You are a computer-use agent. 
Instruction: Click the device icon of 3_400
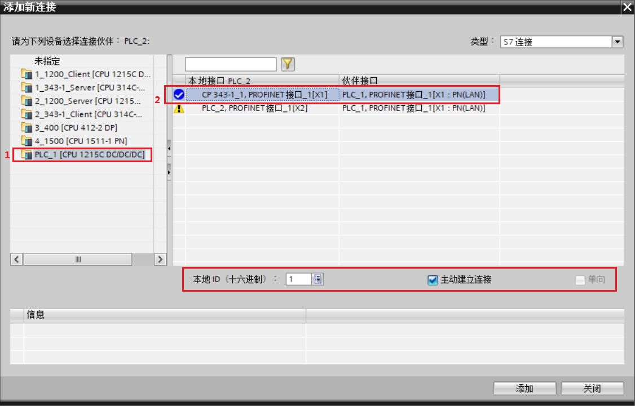tap(27, 127)
